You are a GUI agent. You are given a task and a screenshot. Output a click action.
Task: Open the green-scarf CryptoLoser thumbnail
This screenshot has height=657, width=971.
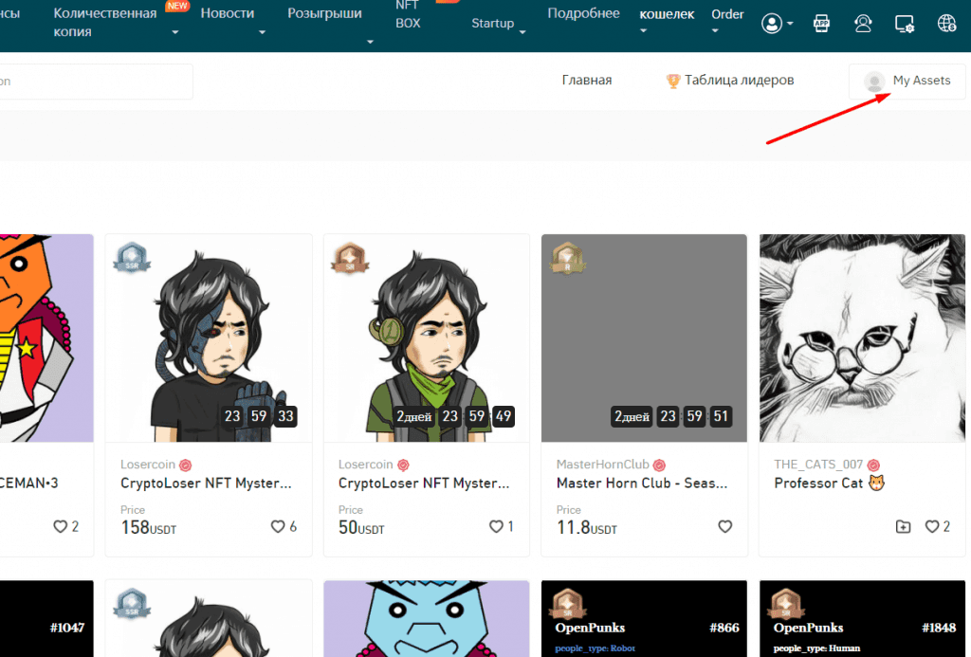point(426,338)
